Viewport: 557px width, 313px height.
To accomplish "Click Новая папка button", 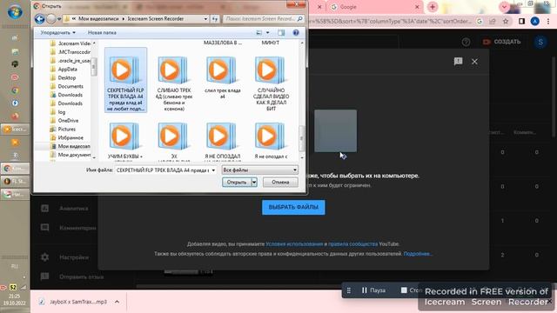I will point(102,33).
